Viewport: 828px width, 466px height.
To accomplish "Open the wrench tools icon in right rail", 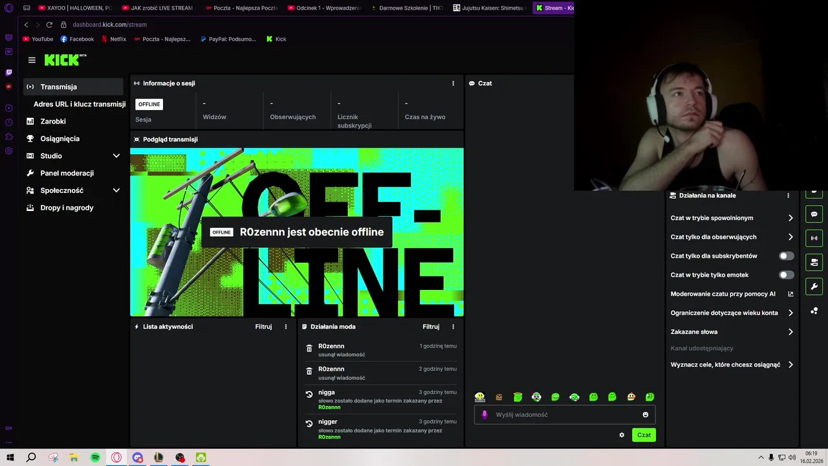I will coord(814,287).
